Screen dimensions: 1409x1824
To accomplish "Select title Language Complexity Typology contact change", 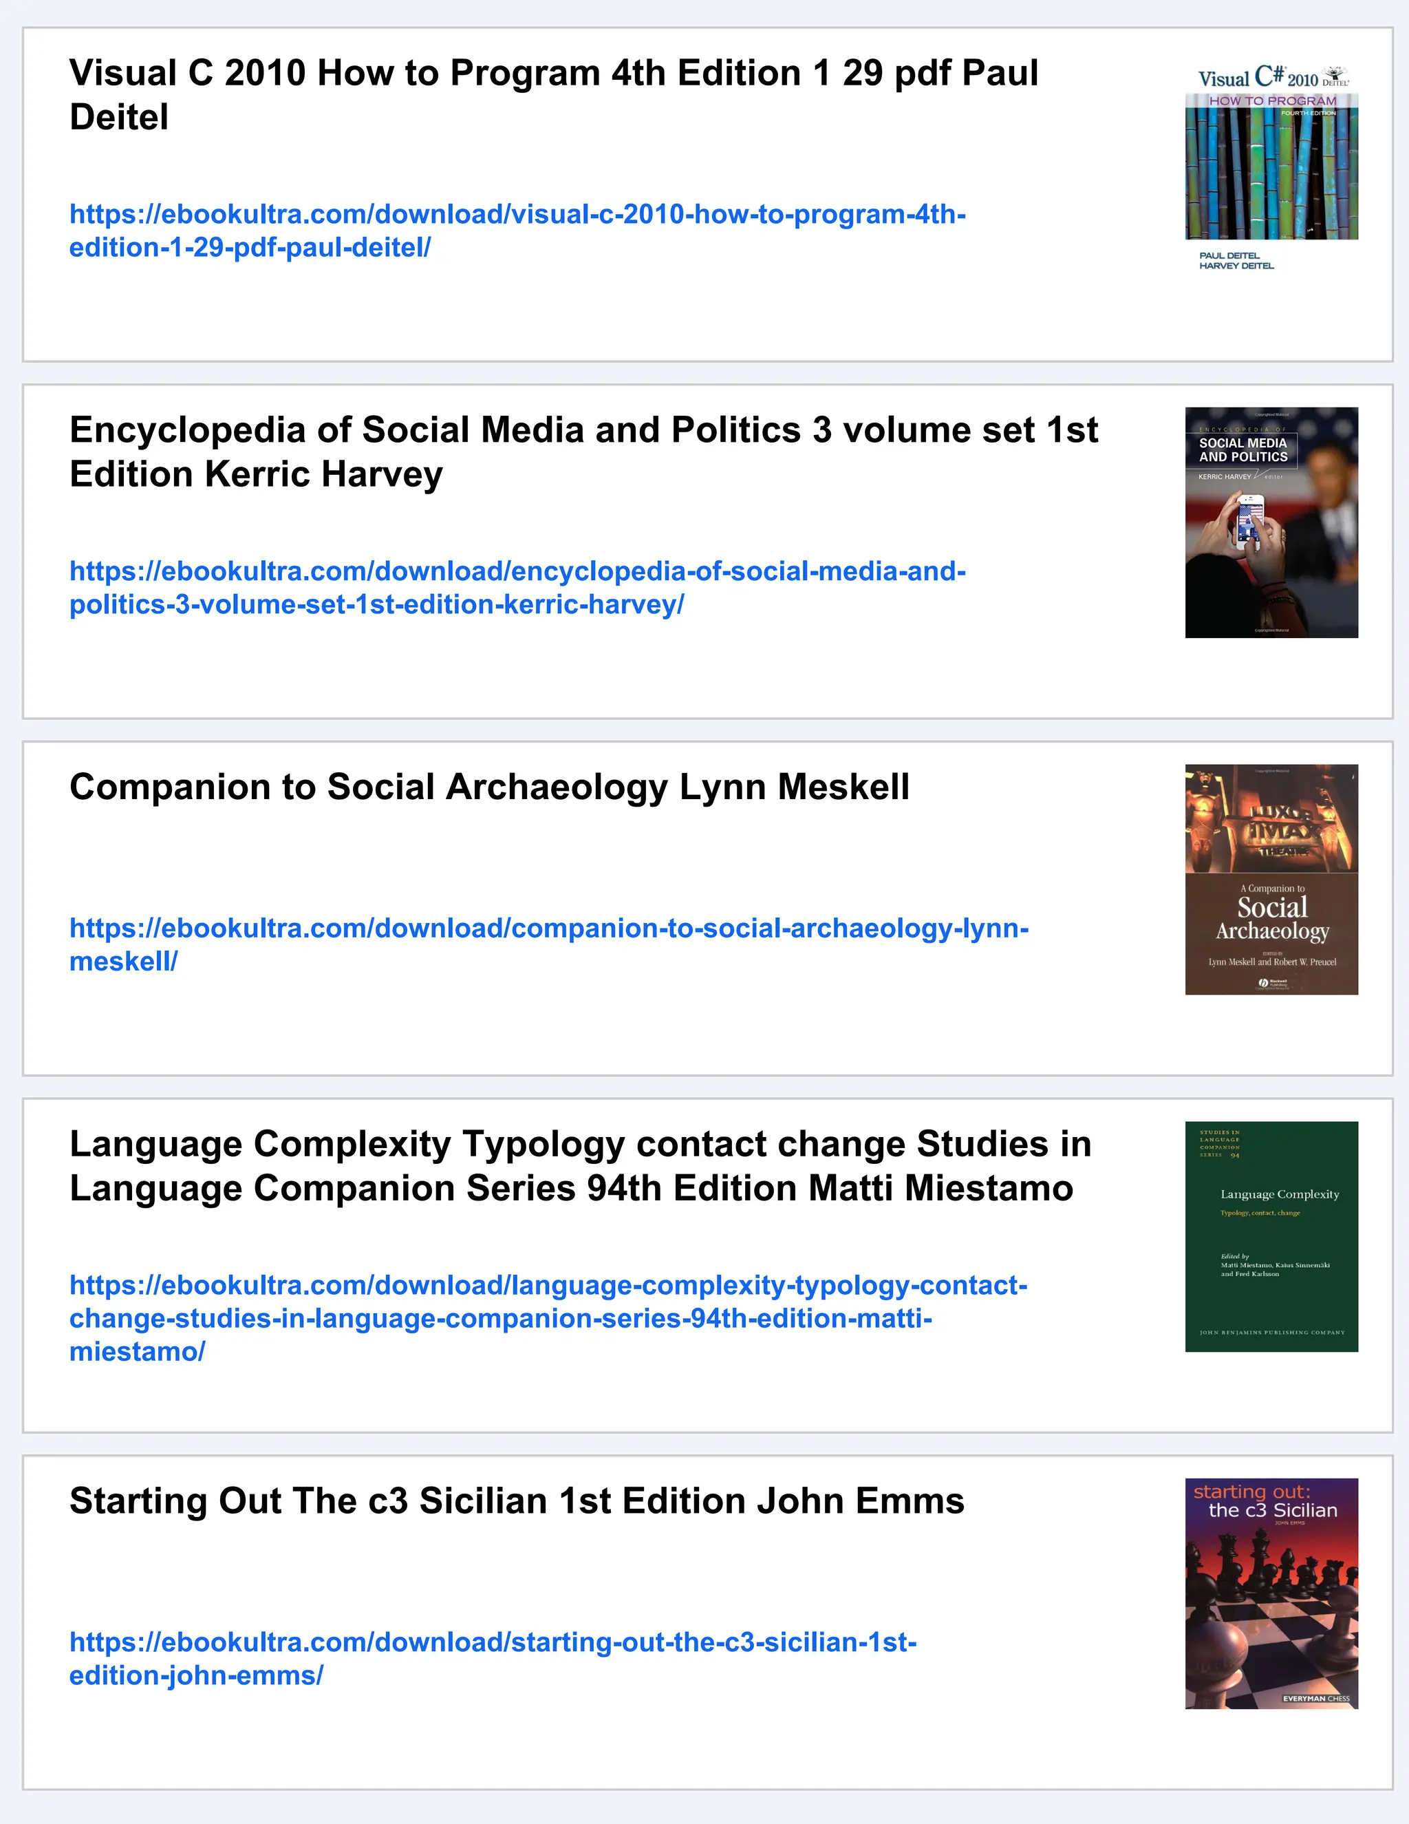I will click(580, 1166).
